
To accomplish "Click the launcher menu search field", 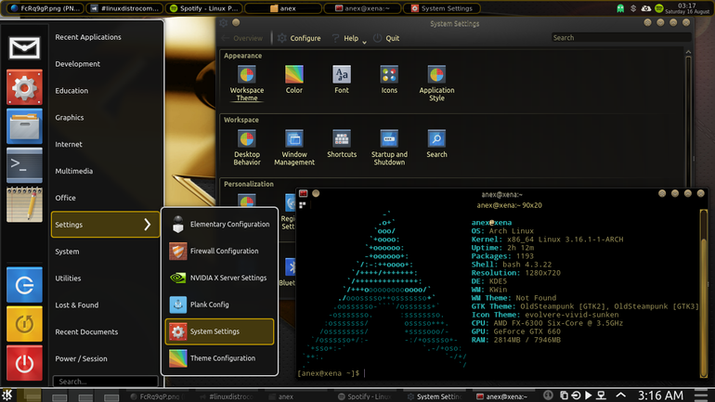I will coord(105,382).
